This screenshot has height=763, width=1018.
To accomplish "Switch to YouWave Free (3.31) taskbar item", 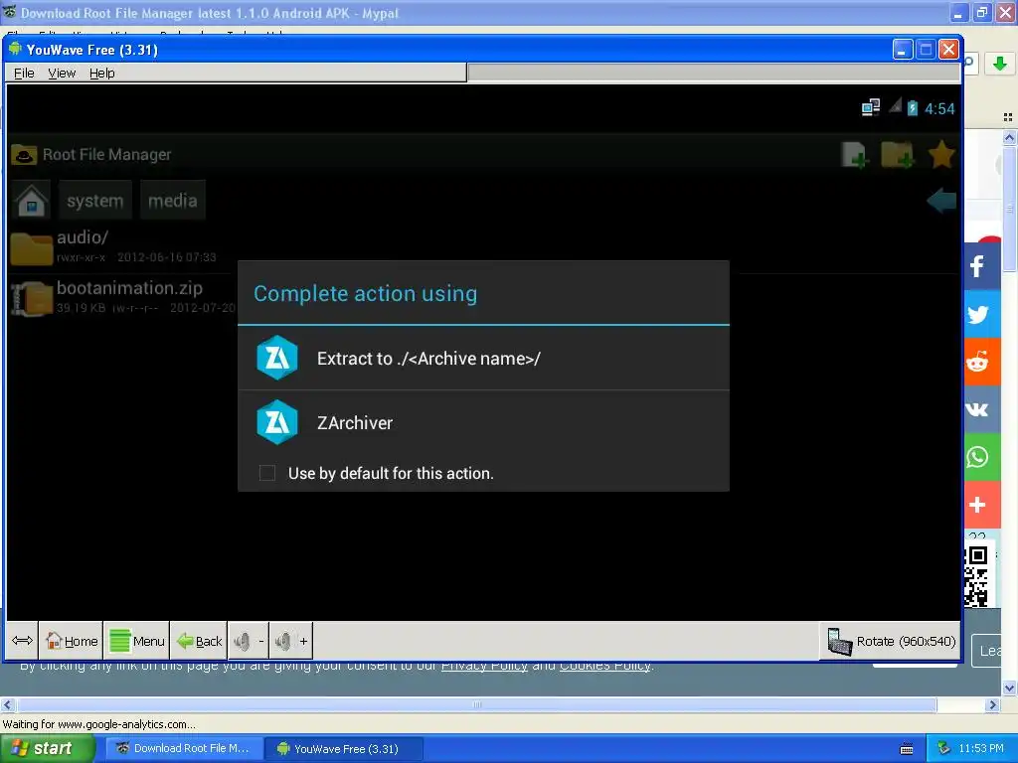I will point(344,749).
